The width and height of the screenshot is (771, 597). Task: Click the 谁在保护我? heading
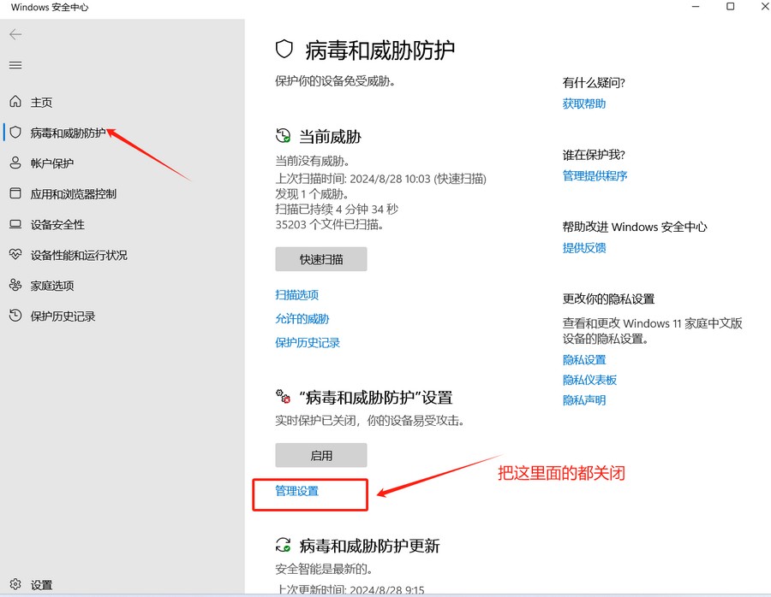point(594,155)
